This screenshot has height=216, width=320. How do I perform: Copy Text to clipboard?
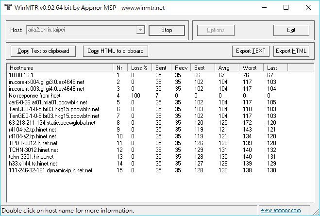[43, 51]
